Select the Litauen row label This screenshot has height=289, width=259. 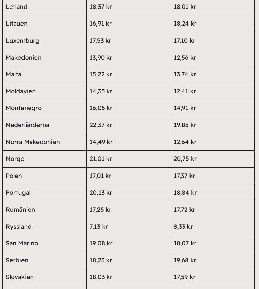[x=17, y=24]
